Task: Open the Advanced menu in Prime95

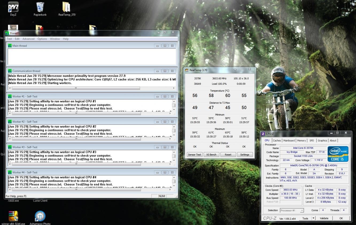Action: (x=28, y=39)
